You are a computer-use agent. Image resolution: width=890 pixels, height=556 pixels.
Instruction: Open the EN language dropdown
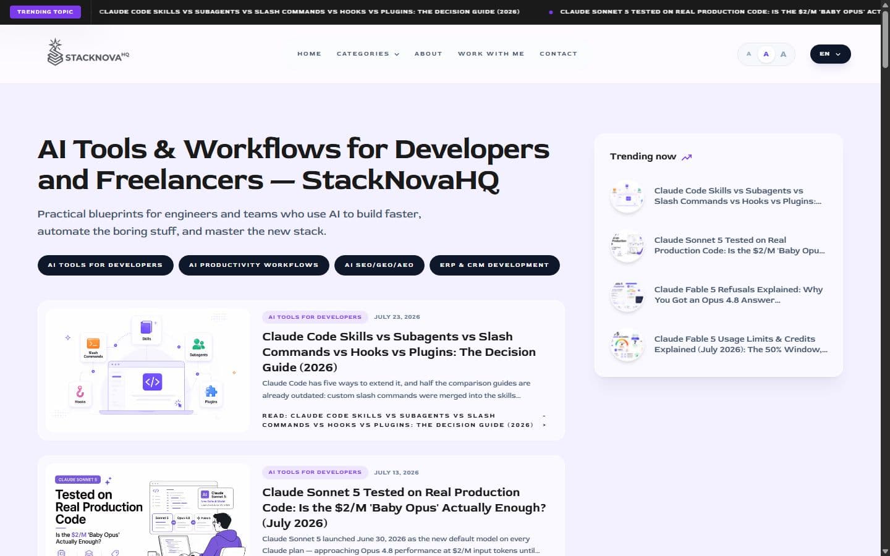(830, 54)
